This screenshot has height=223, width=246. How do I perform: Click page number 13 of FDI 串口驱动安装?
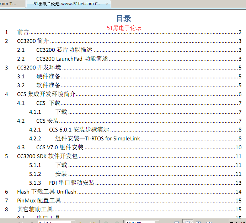coord(239,183)
